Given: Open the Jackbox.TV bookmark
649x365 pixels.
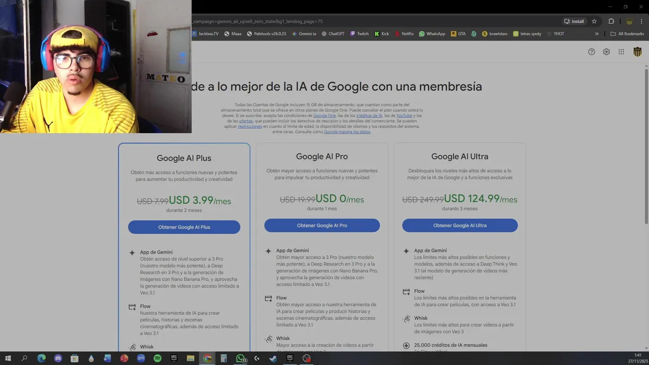Looking at the screenshot, I should click(x=206, y=34).
